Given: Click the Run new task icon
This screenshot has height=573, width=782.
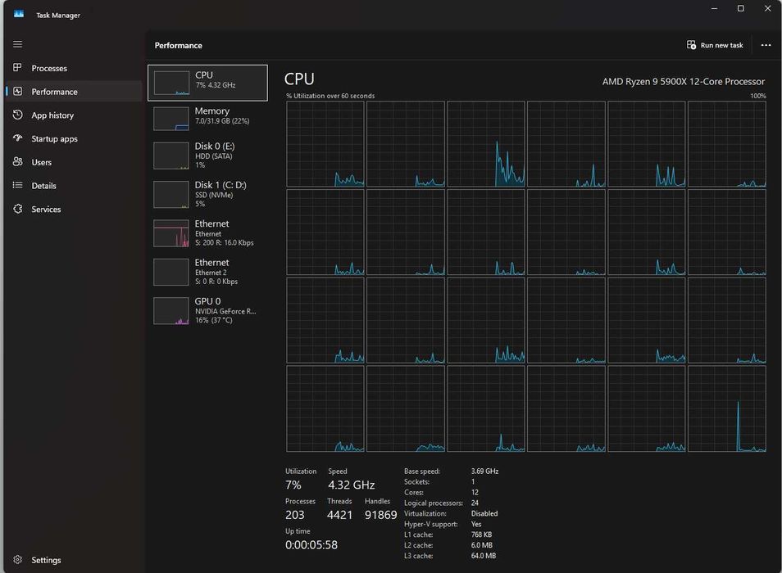Looking at the screenshot, I should 691,45.
